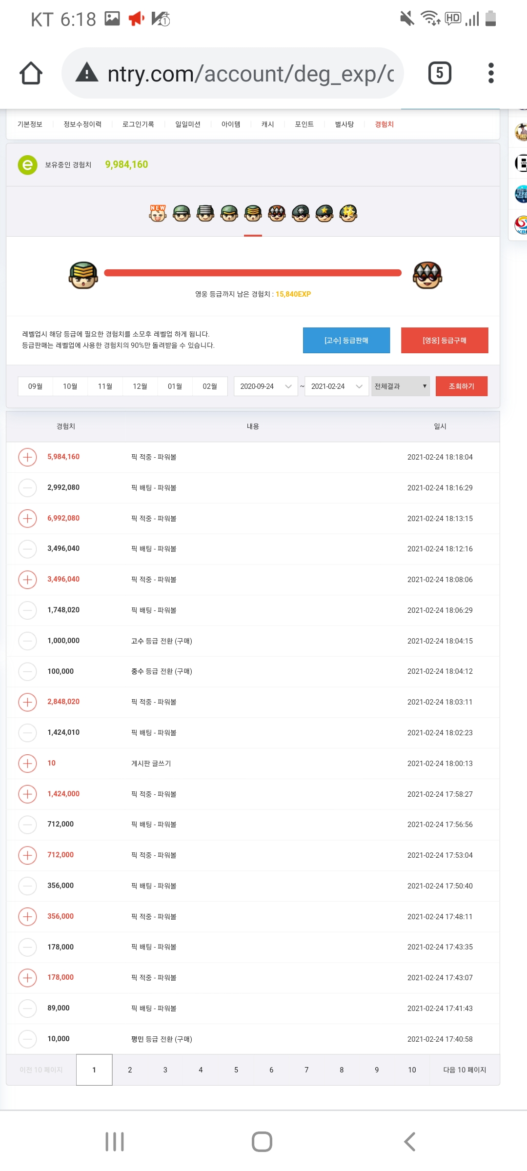Select the active 경험치 tab
The height and width of the screenshot is (1171, 527).
click(x=385, y=124)
